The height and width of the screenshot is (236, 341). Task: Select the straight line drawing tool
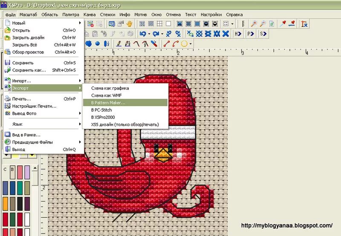(167, 44)
